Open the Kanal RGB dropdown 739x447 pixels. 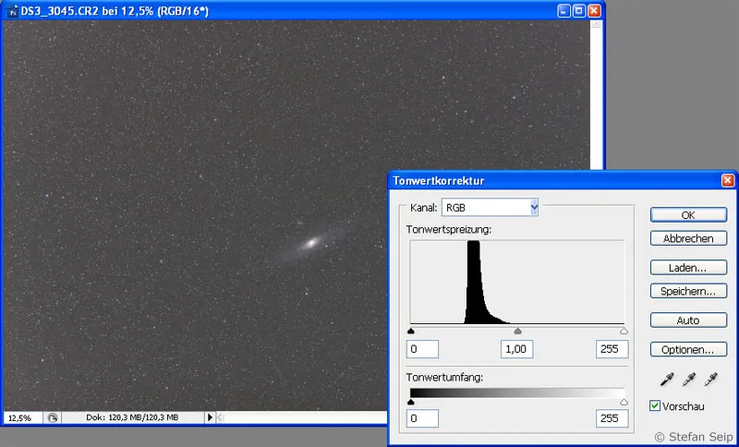click(533, 208)
